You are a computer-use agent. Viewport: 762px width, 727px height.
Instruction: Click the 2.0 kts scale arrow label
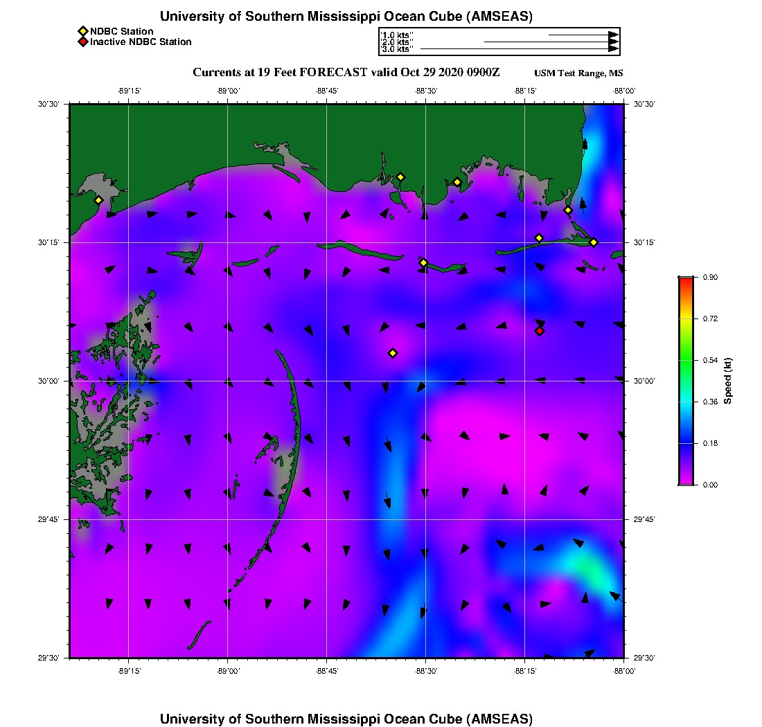397,42
